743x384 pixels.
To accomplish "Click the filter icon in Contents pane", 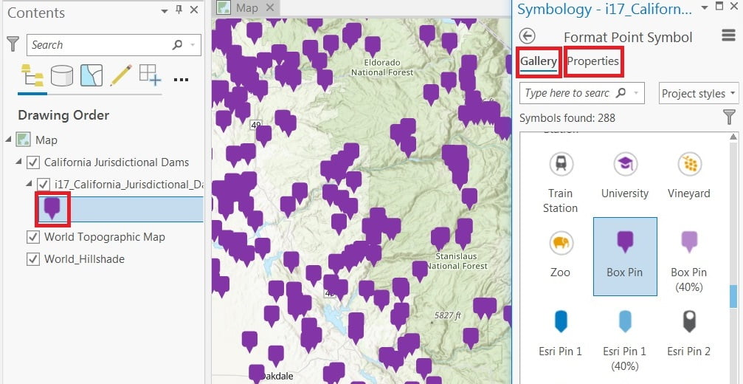I will (13, 44).
